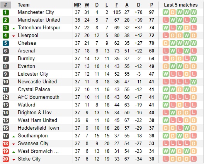The height and width of the screenshot is (164, 204).
Task: Click Liverpool's red down arrow
Action: [14, 36]
